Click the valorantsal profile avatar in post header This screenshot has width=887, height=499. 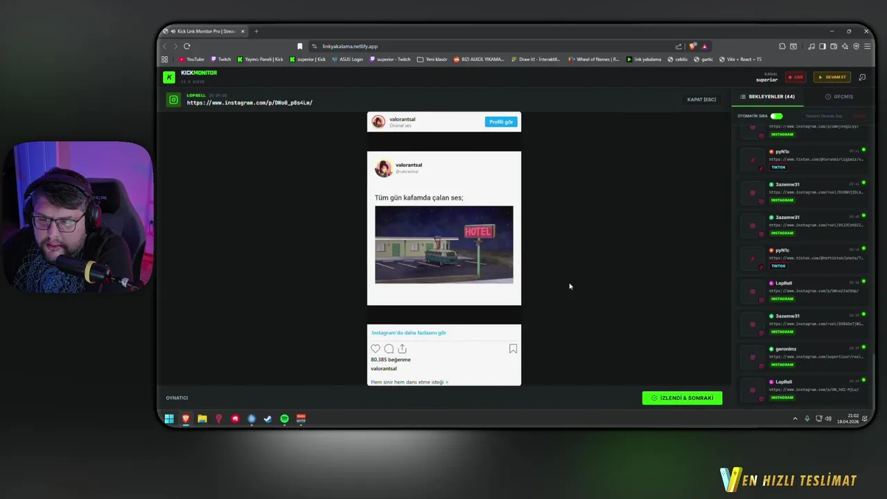378,122
